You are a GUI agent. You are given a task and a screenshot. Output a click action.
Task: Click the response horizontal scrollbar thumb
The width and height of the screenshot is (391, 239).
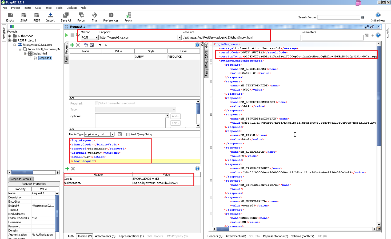coord(223,229)
